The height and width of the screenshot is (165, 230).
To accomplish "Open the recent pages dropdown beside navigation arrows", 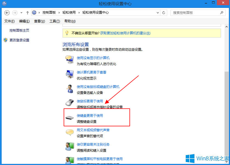I will tap(21, 12).
